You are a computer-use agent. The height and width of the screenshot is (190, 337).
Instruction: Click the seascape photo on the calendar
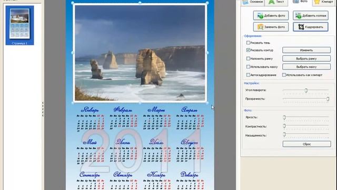(x=140, y=53)
